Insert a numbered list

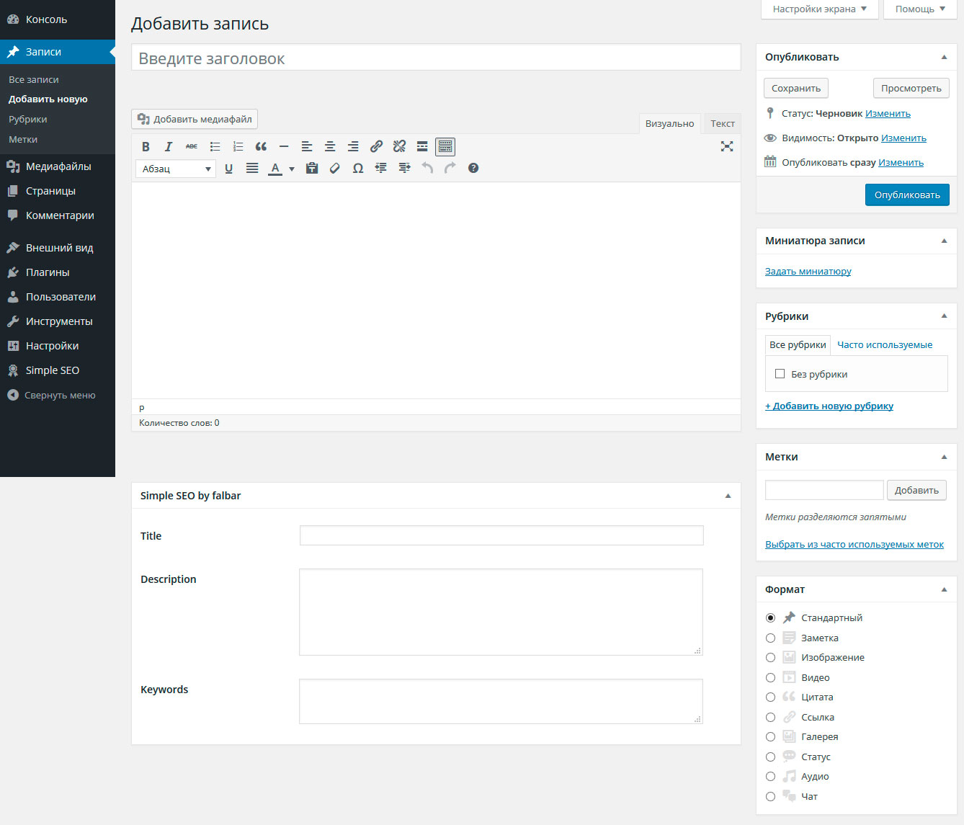pyautogui.click(x=238, y=146)
